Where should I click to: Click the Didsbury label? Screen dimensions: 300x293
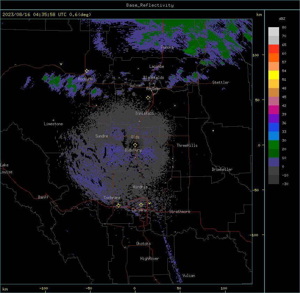(133, 150)
